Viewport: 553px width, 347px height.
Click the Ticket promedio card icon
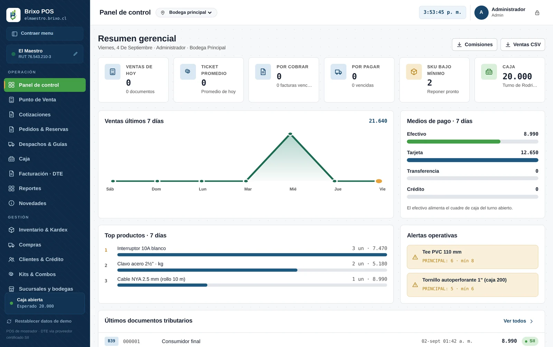pos(188,72)
